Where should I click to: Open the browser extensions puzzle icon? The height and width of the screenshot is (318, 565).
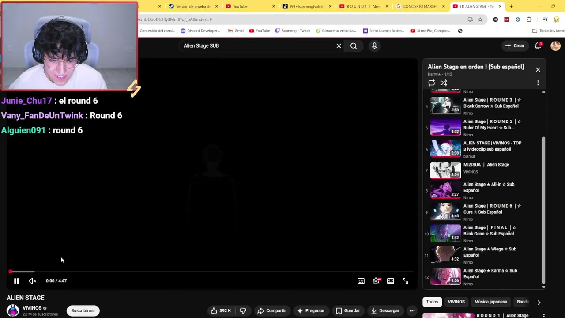click(x=529, y=19)
